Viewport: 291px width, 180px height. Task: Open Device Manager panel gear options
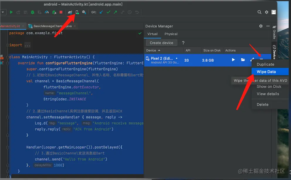pyautogui.click(x=261, y=26)
